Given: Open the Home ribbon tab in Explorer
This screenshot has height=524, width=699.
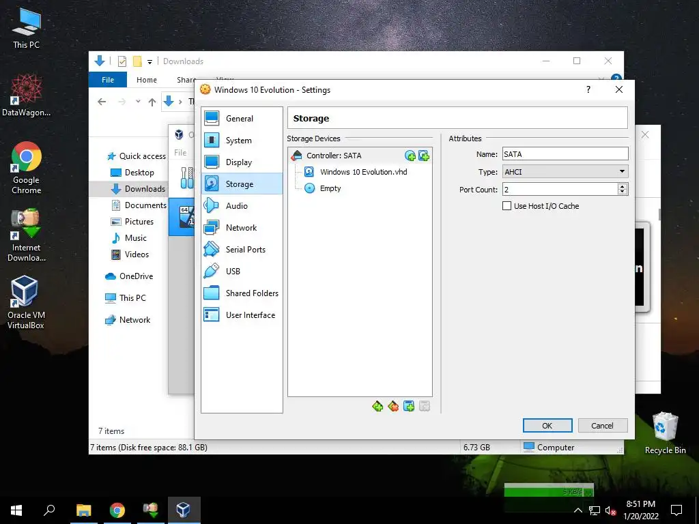Looking at the screenshot, I should [x=147, y=80].
